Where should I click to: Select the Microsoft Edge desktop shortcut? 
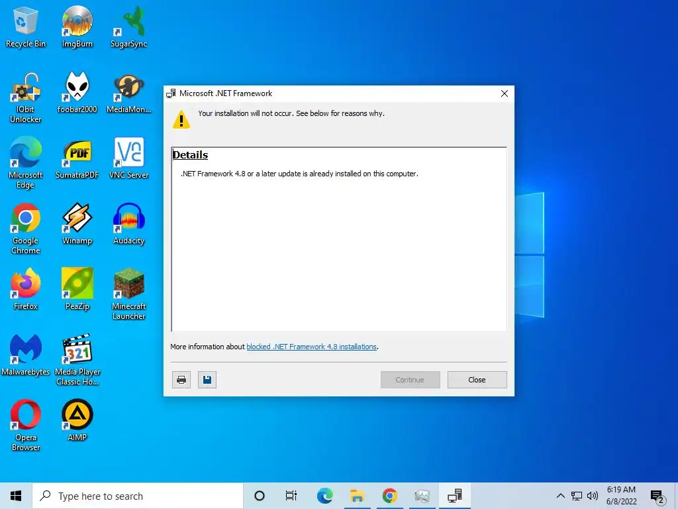coord(26,163)
